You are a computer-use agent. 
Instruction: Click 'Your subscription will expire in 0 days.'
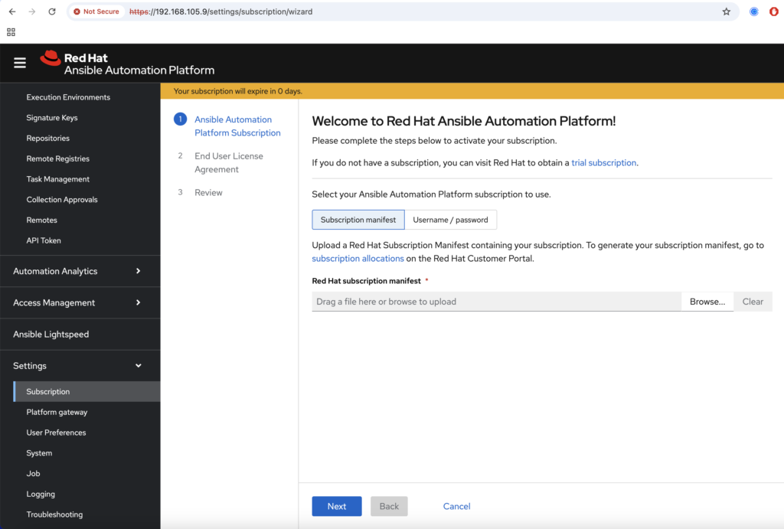pos(238,91)
